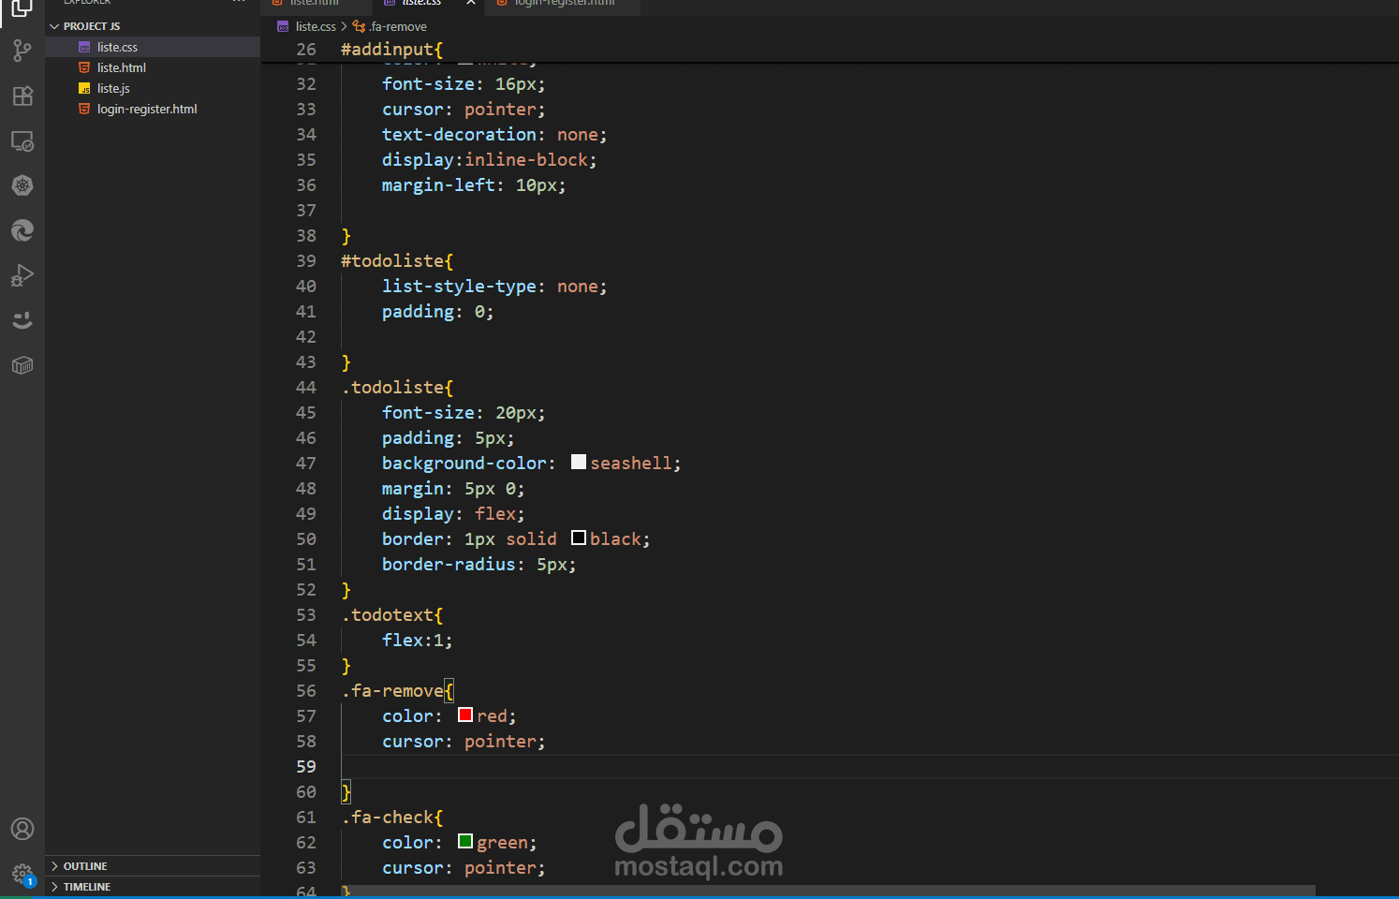Click the .fa-check{ selector text
This screenshot has height=899, width=1399.
coord(392,818)
